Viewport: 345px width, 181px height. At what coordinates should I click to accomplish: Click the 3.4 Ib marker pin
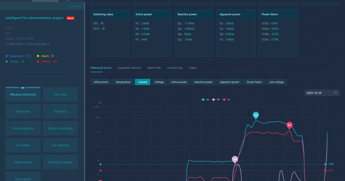[235, 159]
